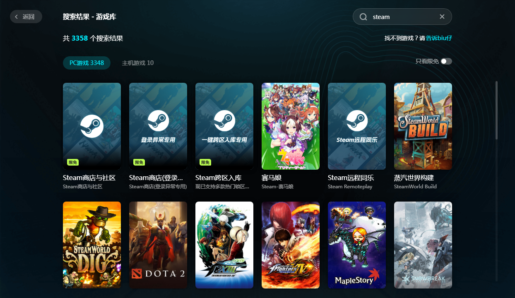Image resolution: width=515 pixels, height=298 pixels.
Task: Click the 限免 badge on Steam商店(登录异常专用)
Action: (139, 162)
